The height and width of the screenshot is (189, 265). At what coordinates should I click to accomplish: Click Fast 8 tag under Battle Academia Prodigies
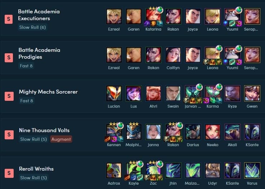point(26,66)
